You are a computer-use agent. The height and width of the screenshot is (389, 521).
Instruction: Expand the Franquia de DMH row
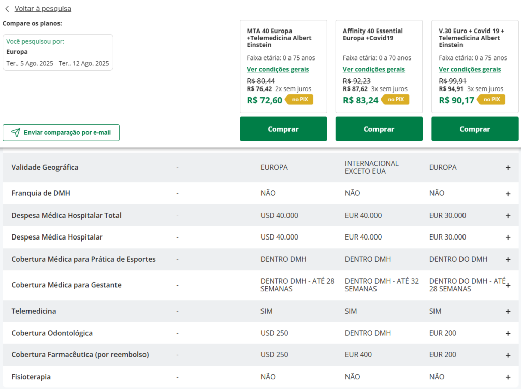click(x=508, y=194)
